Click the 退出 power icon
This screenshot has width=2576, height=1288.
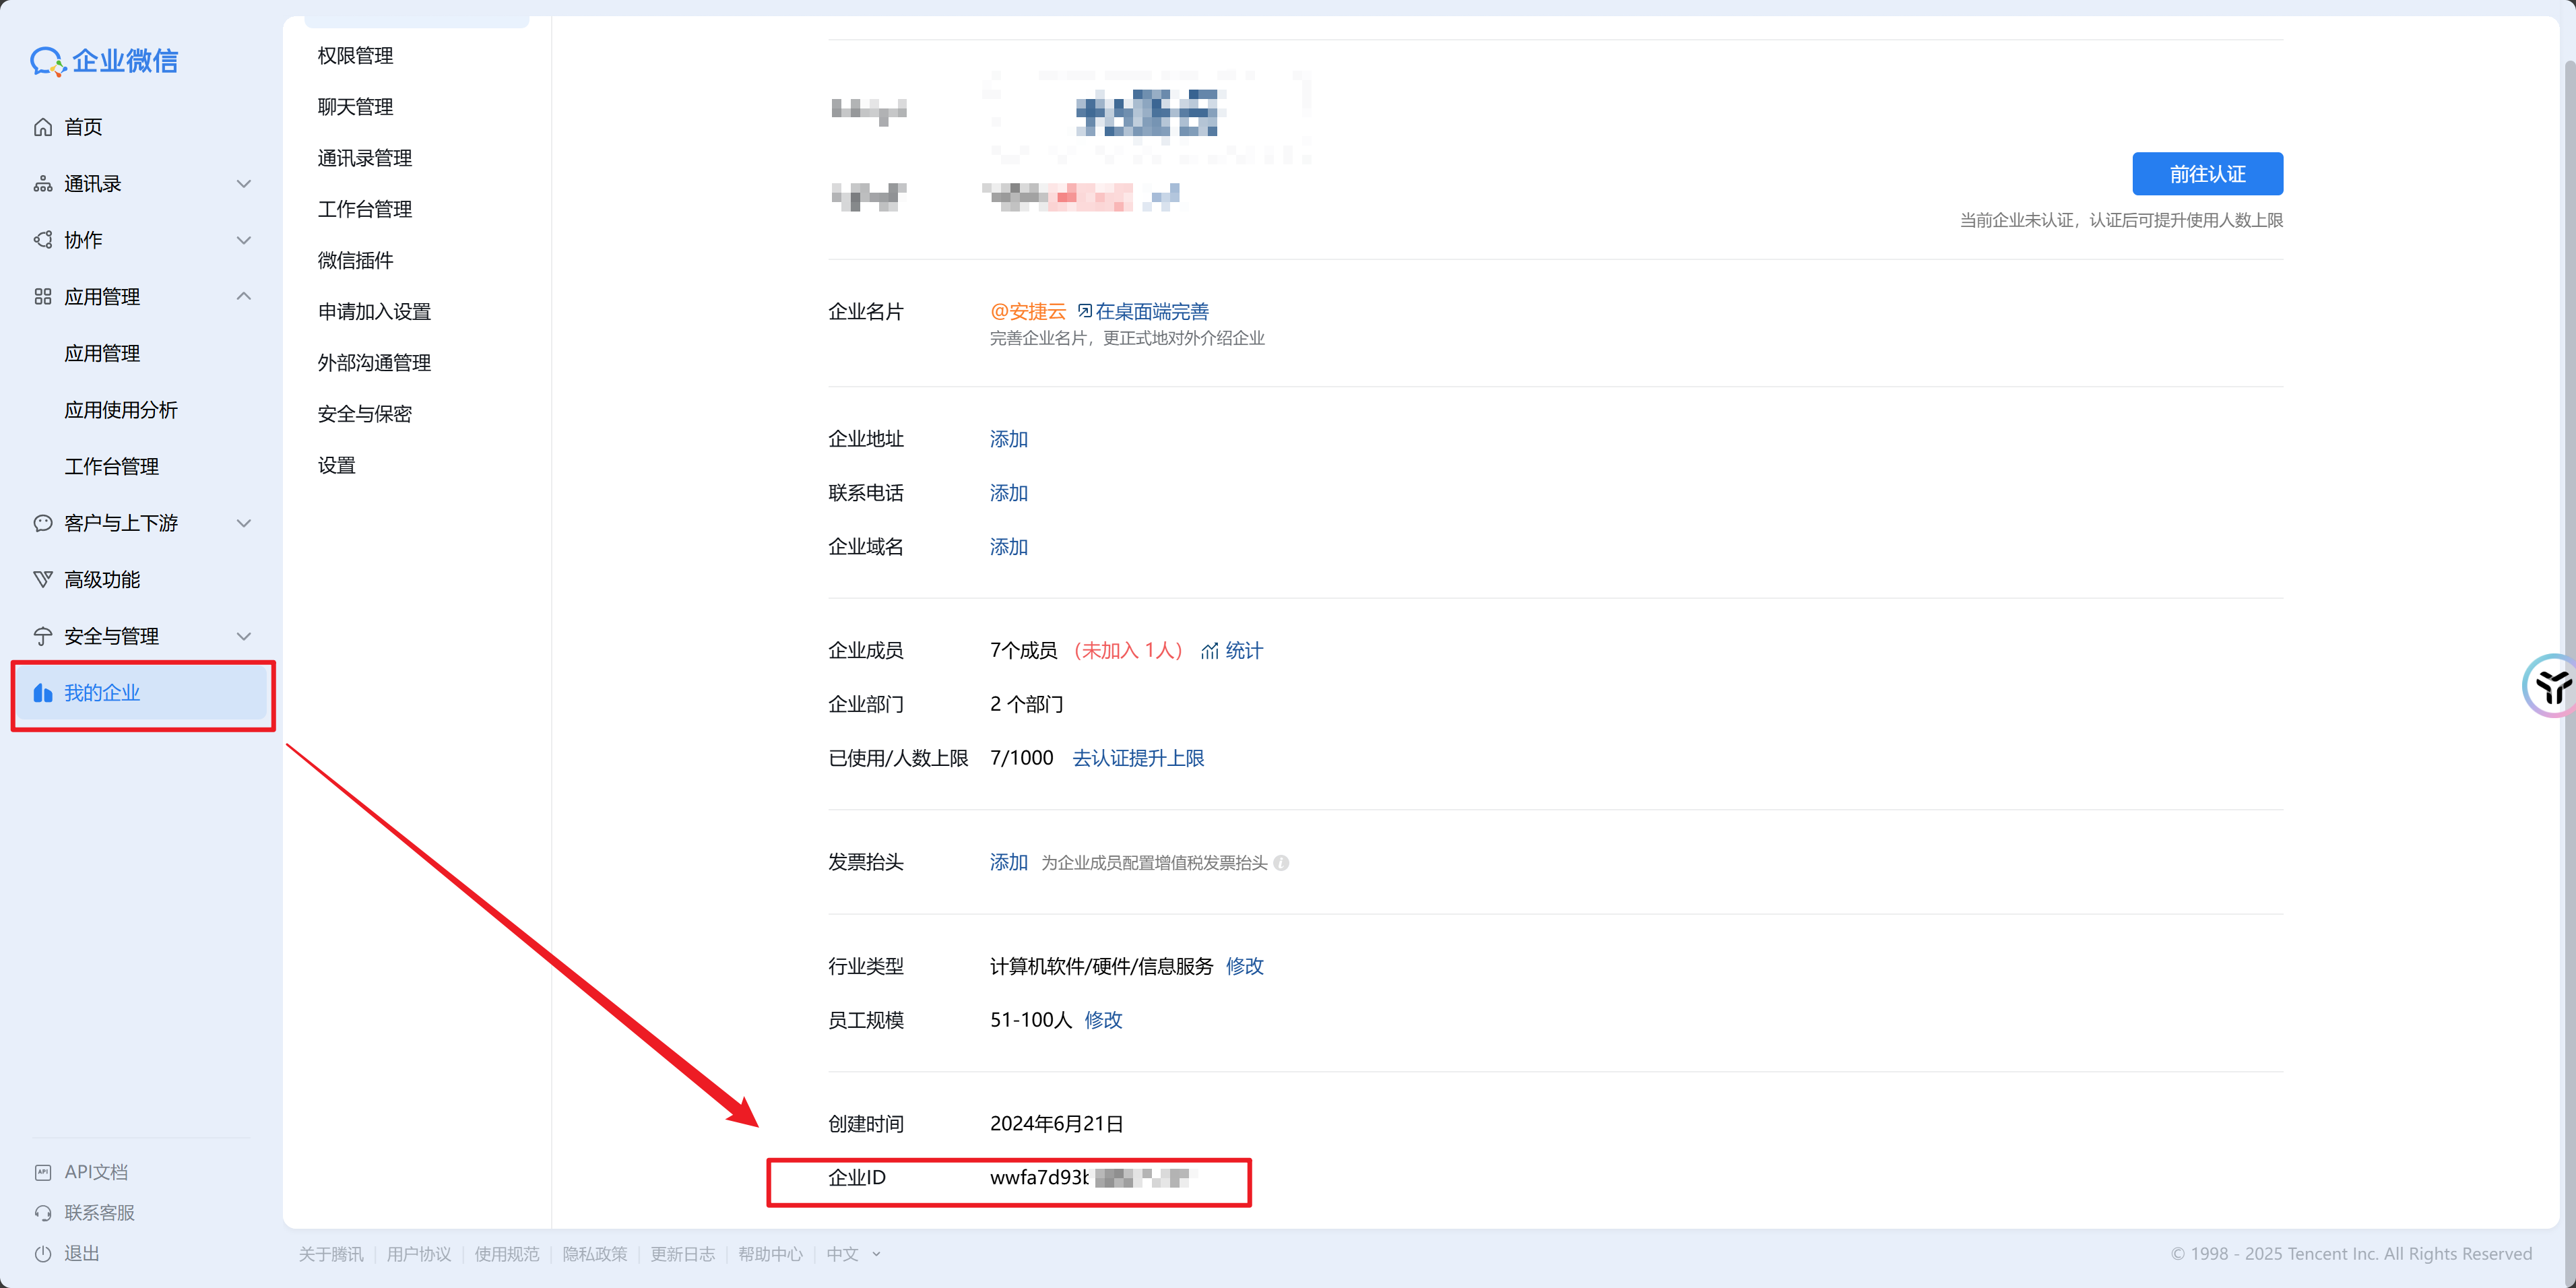[x=43, y=1253]
